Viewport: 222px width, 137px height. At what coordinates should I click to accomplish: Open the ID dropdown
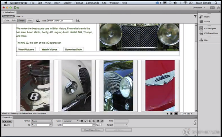41,125
